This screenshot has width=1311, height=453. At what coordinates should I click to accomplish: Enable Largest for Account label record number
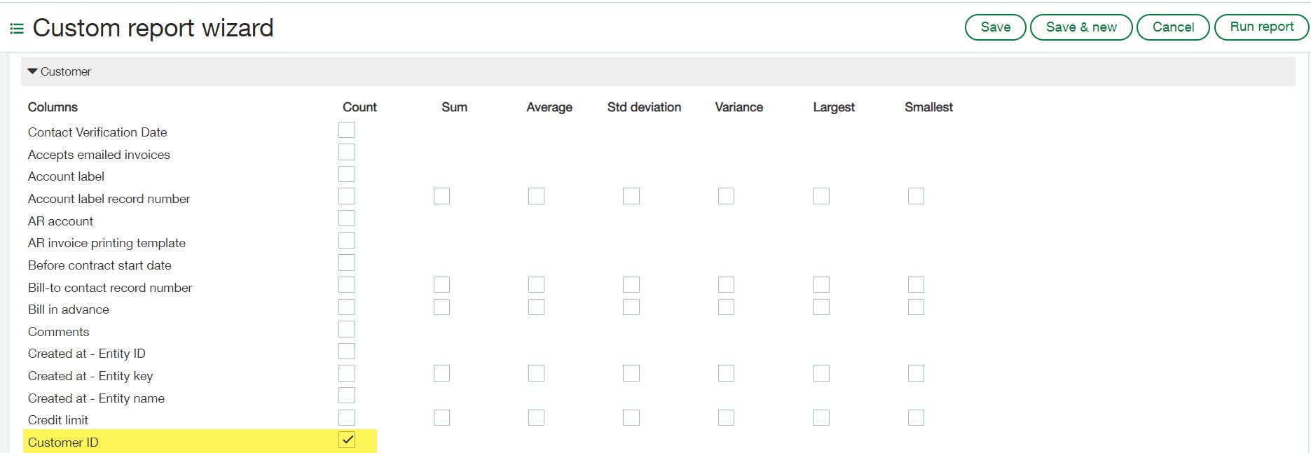(x=821, y=196)
